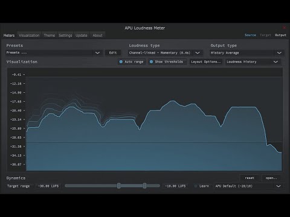Open the Settings tab

click(65, 36)
